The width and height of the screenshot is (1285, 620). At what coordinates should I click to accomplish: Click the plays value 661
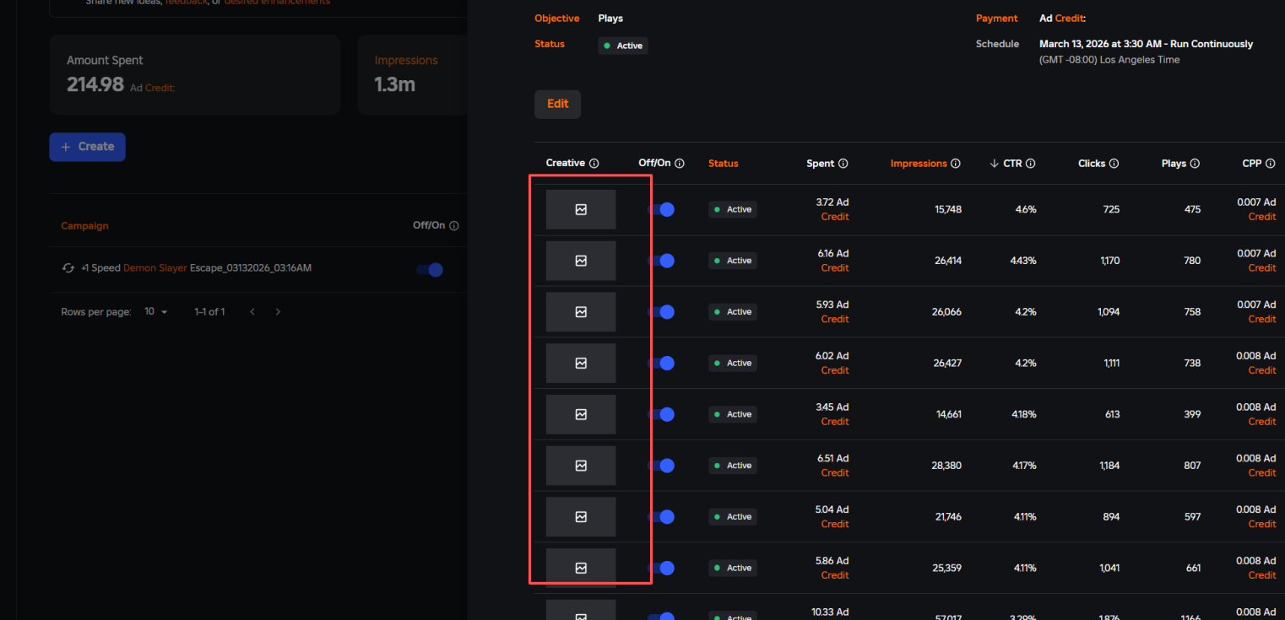click(1193, 568)
